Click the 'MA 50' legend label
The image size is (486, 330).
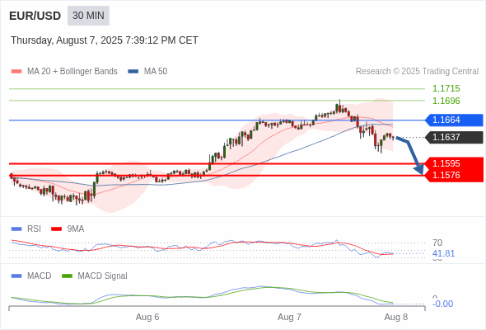[156, 72]
